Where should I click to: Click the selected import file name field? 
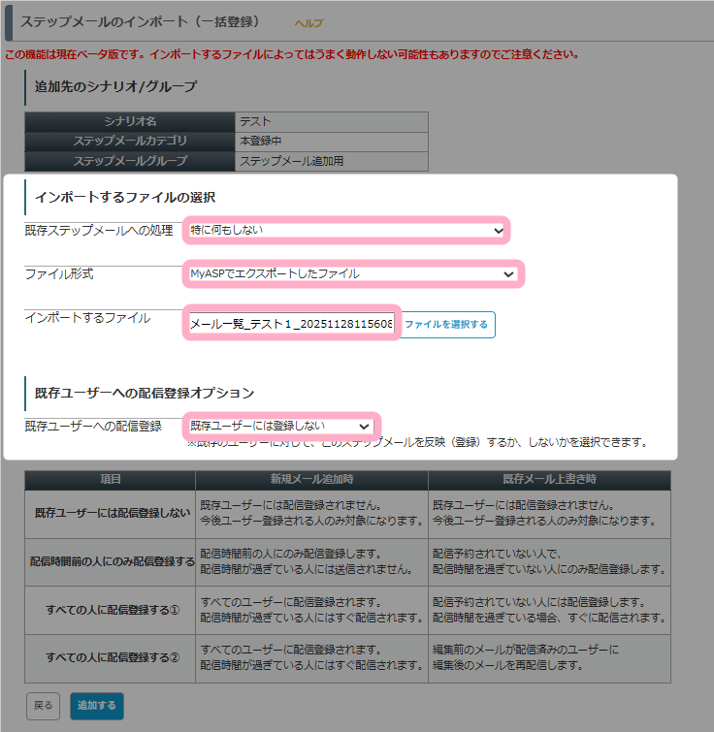(x=291, y=325)
